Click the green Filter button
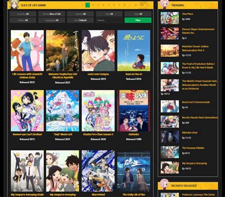 138,20
